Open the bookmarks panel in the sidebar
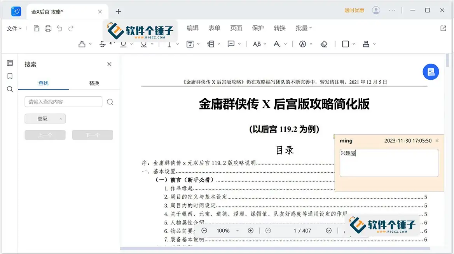Viewport: 454px width, 254px height. (x=10, y=76)
